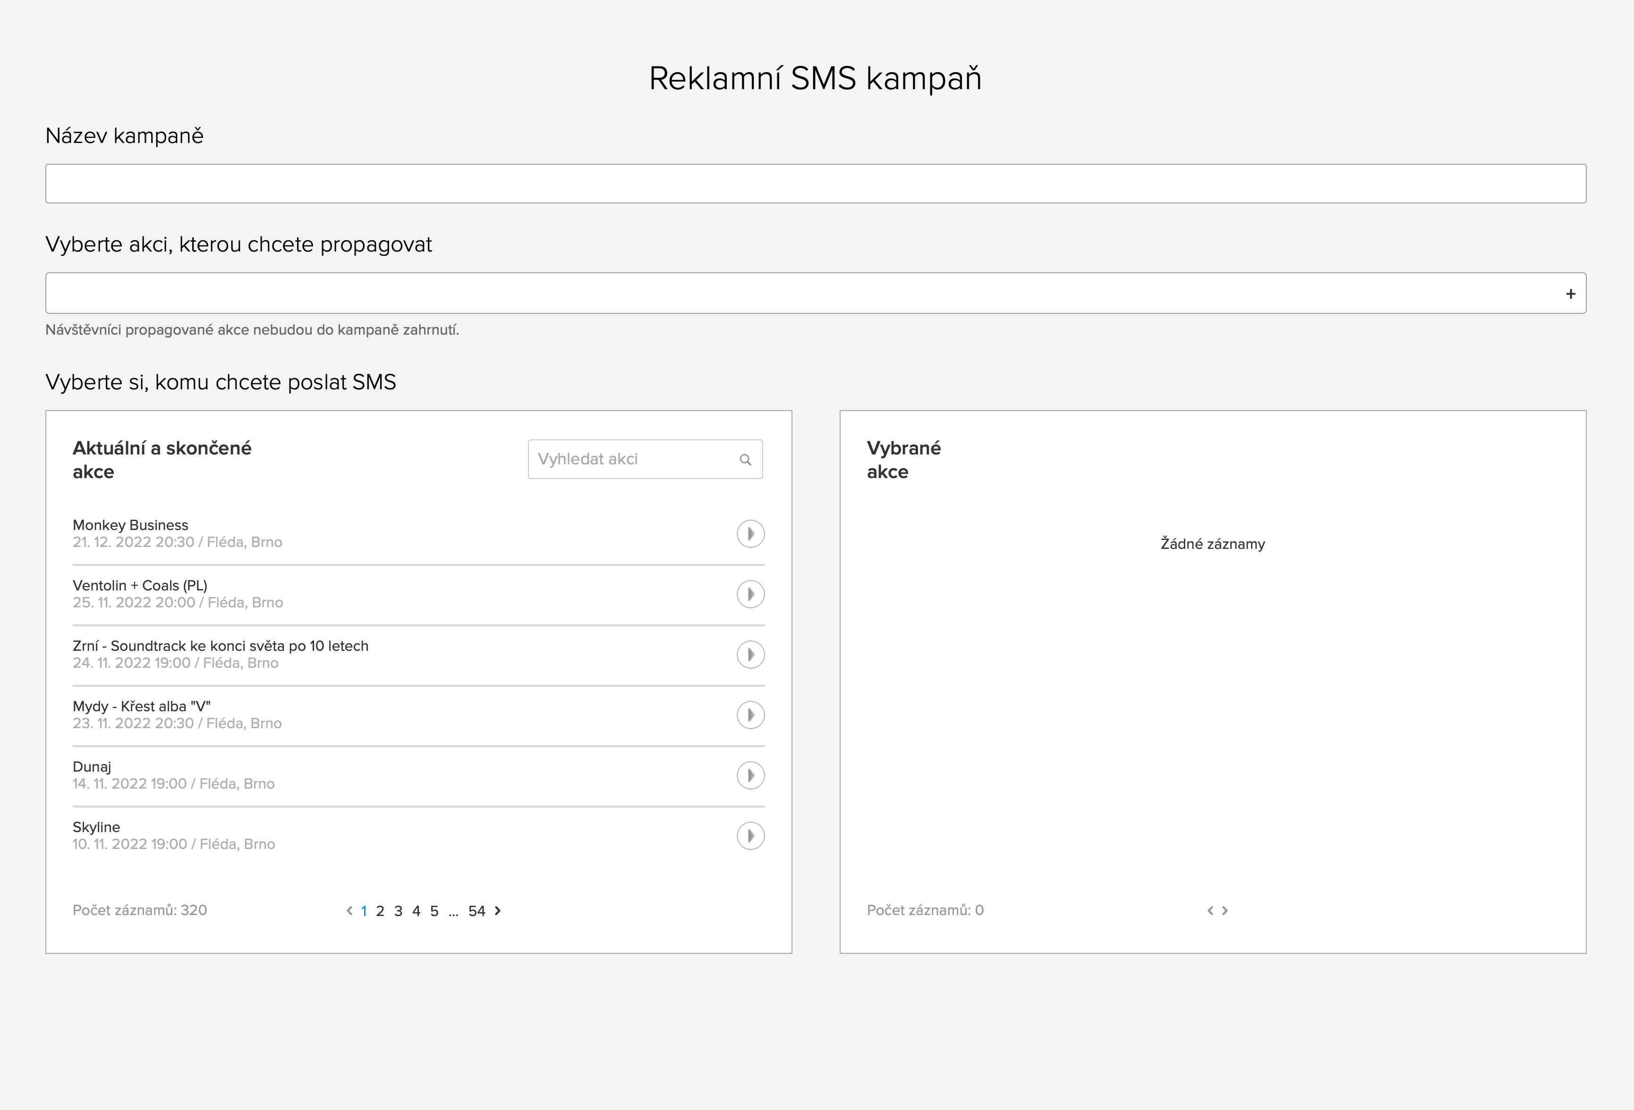The height and width of the screenshot is (1110, 1634).
Task: Add Monkey Business to selected events
Action: coord(750,534)
